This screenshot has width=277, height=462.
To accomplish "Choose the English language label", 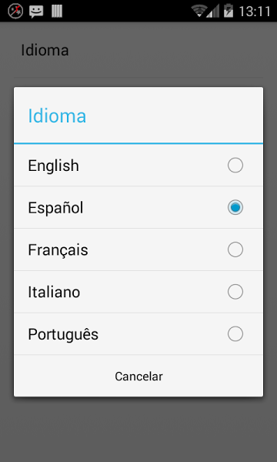I will 53,166.
